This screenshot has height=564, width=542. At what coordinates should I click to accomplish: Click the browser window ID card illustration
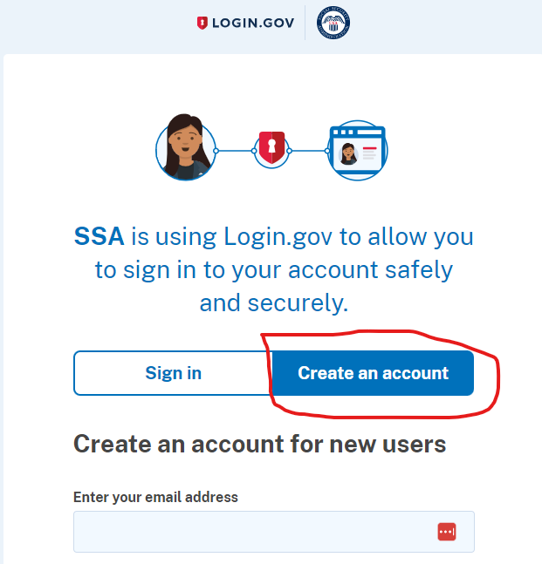coord(358,150)
